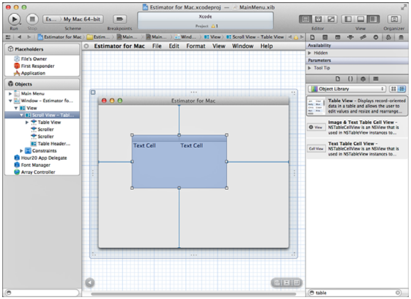Open the Format menu in designed menu bar
The height and width of the screenshot is (299, 411).
pyautogui.click(x=196, y=46)
